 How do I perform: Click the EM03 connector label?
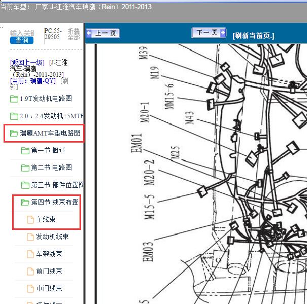coord(148,252)
